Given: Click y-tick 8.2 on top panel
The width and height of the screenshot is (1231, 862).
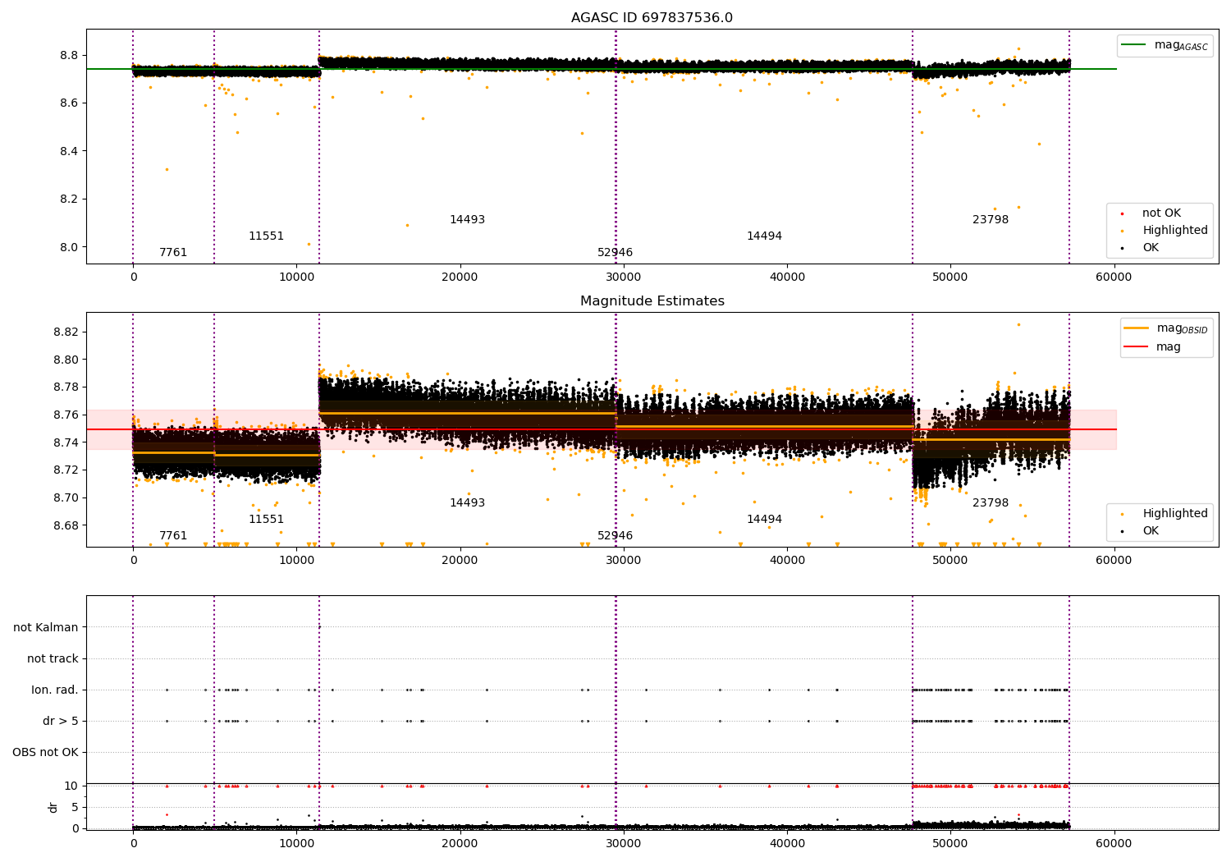Looking at the screenshot, I should [x=69, y=199].
